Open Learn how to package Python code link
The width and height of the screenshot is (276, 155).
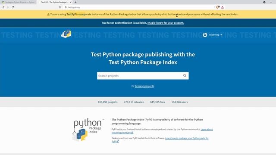(160, 140)
